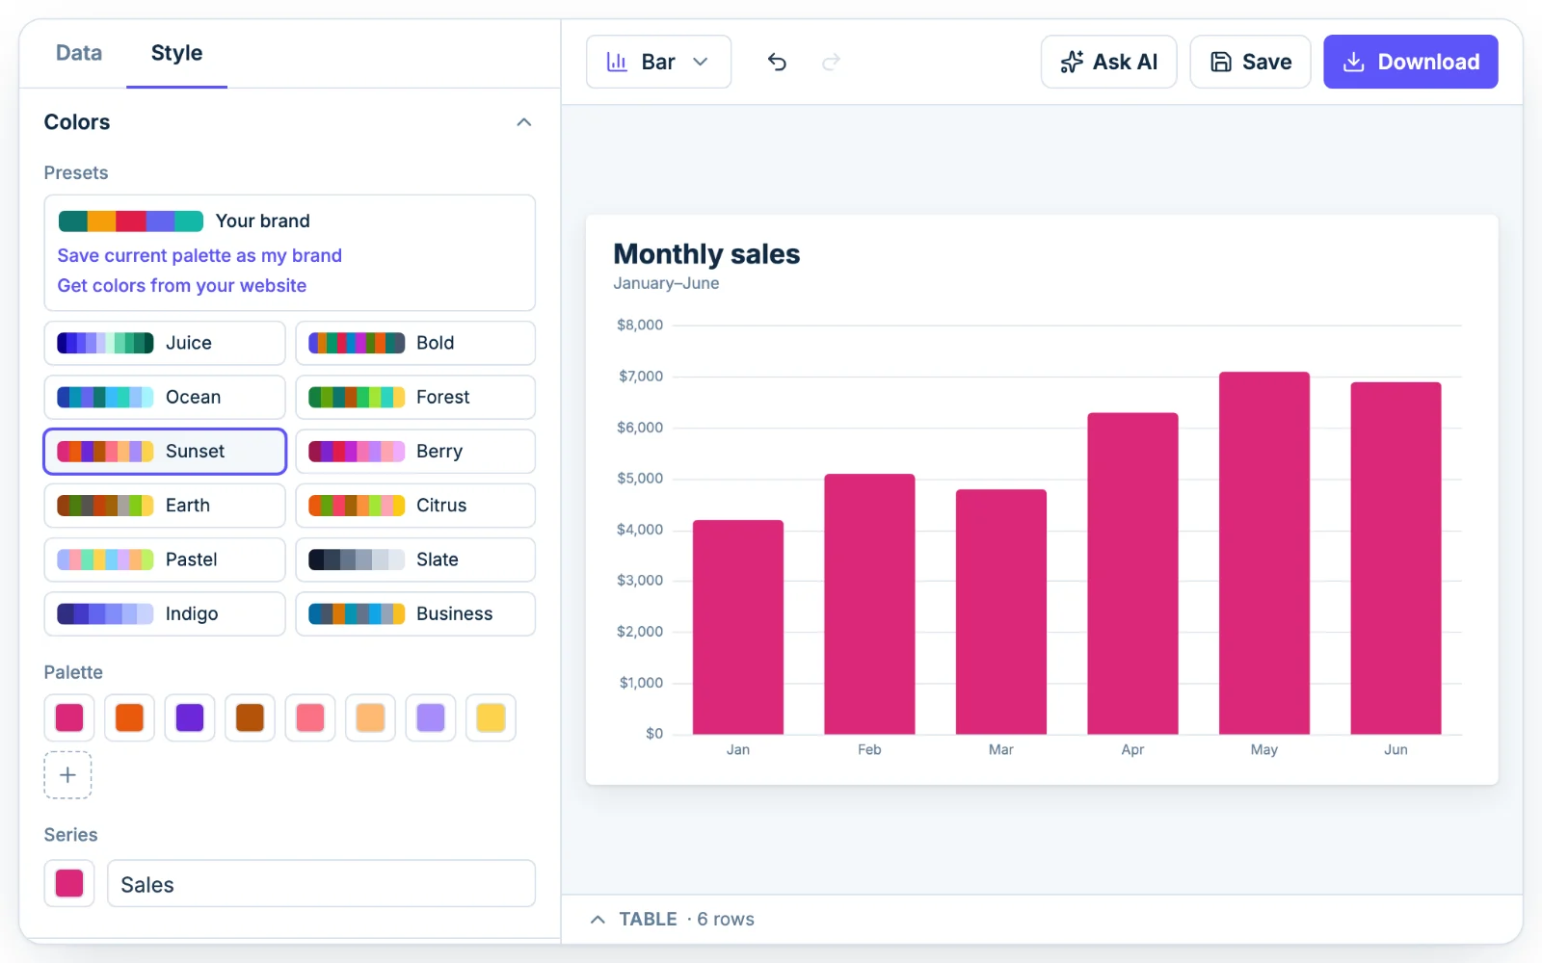Edit the brown palette swatch

(250, 717)
